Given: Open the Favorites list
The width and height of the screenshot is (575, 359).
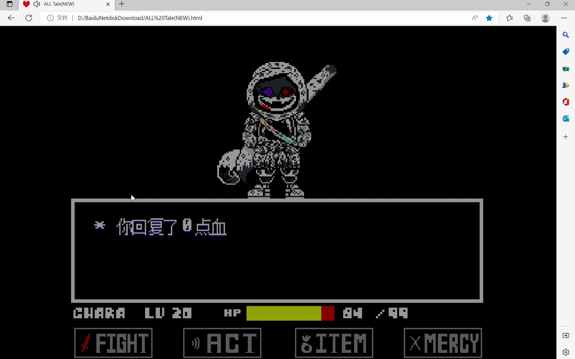Looking at the screenshot, I should (x=509, y=18).
